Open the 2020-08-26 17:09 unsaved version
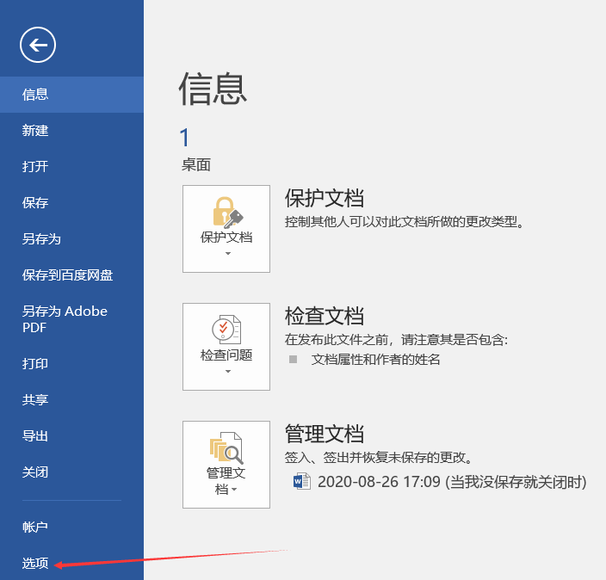This screenshot has height=580, width=606. 452,482
